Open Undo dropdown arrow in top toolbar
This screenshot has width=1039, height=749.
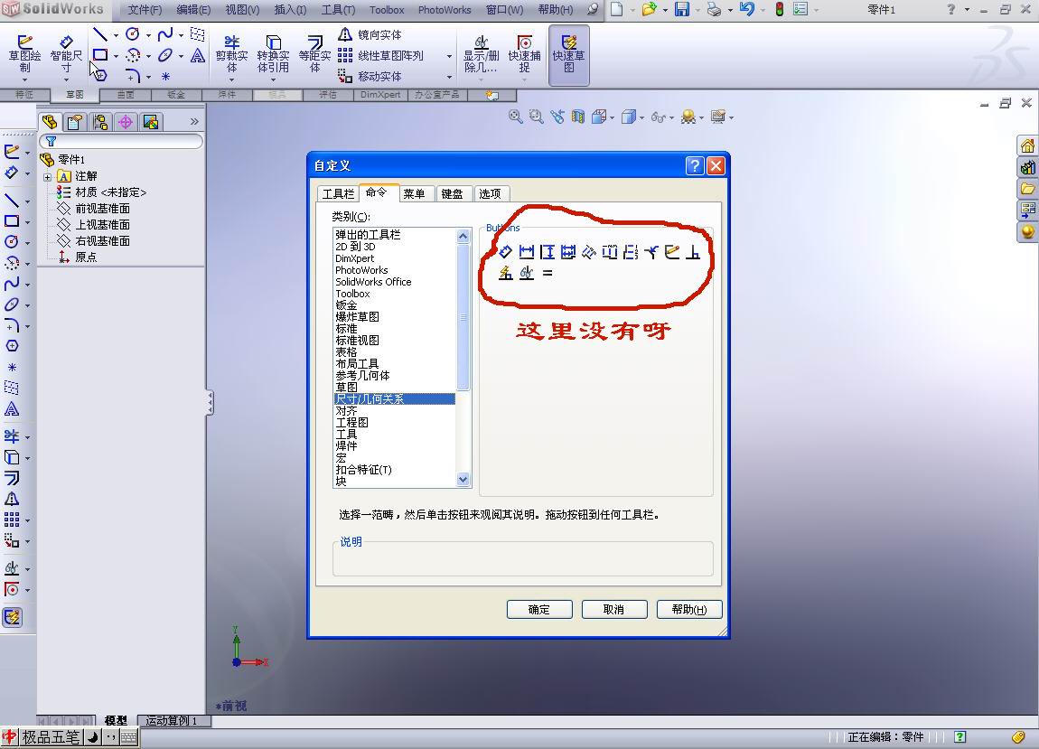pos(763,10)
